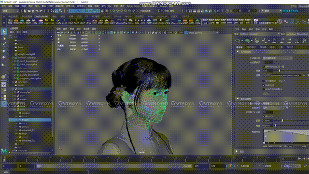
Task: Choose the Paint Selection tool
Action: click(x=4, y=44)
